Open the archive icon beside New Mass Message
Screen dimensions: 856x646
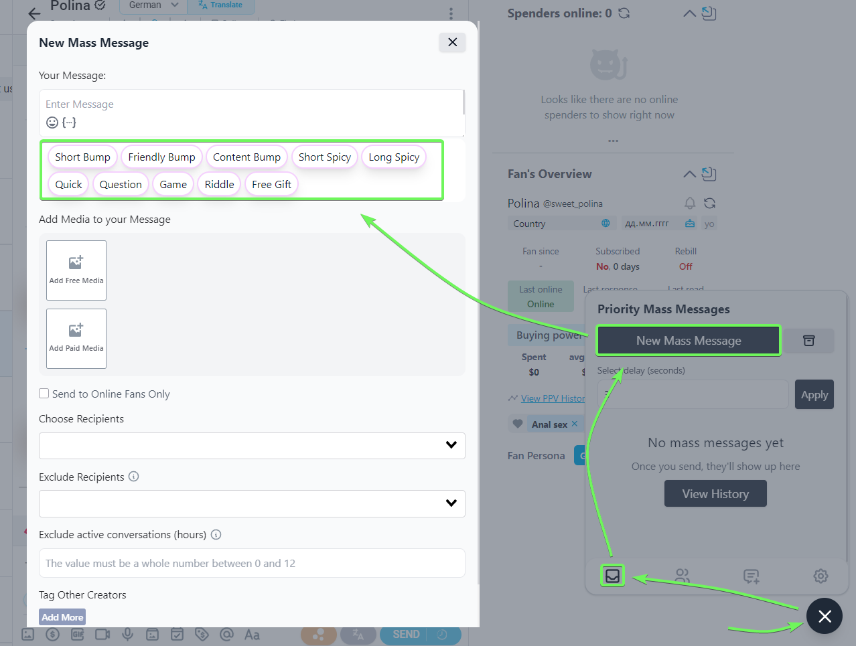click(809, 341)
